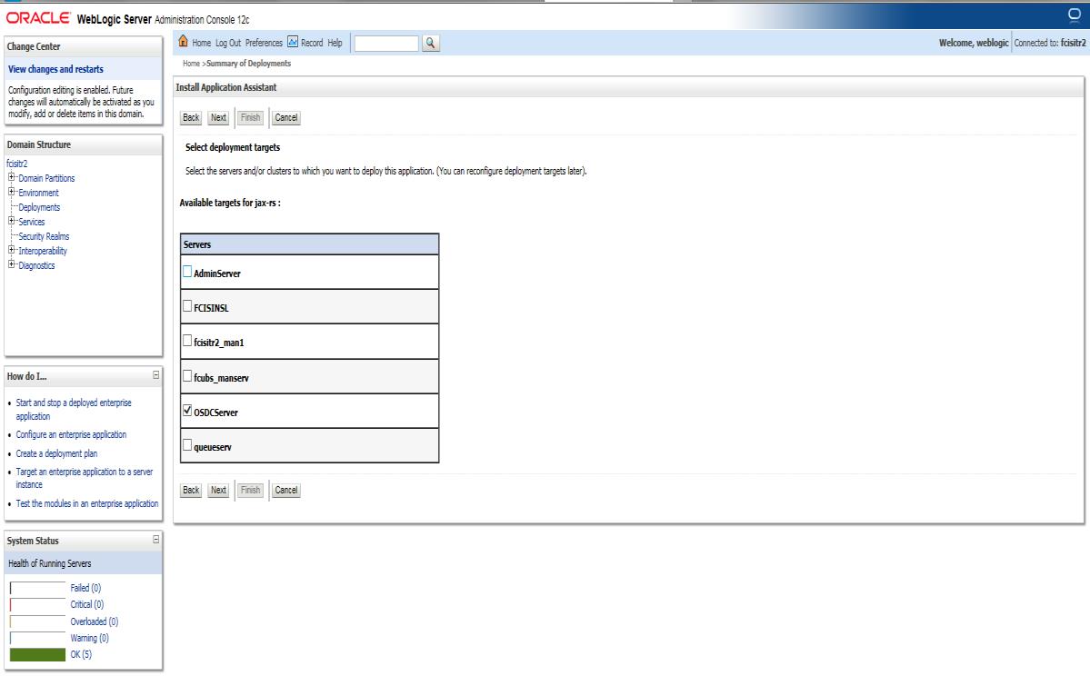Check the fcisitr2_man1 server checkbox
Image resolution: width=1090 pixels, height=676 pixels.
coord(187,341)
